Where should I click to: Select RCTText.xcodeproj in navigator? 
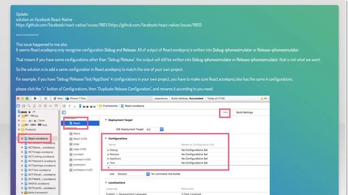point(40,170)
